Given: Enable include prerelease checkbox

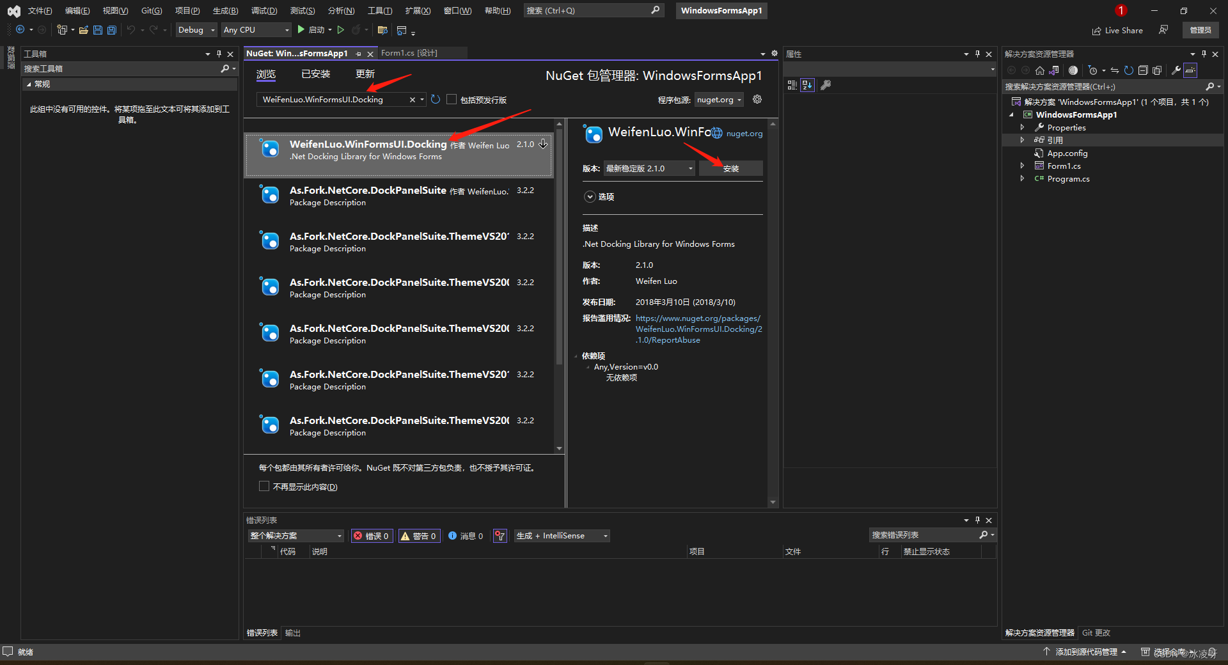Looking at the screenshot, I should pyautogui.click(x=452, y=99).
